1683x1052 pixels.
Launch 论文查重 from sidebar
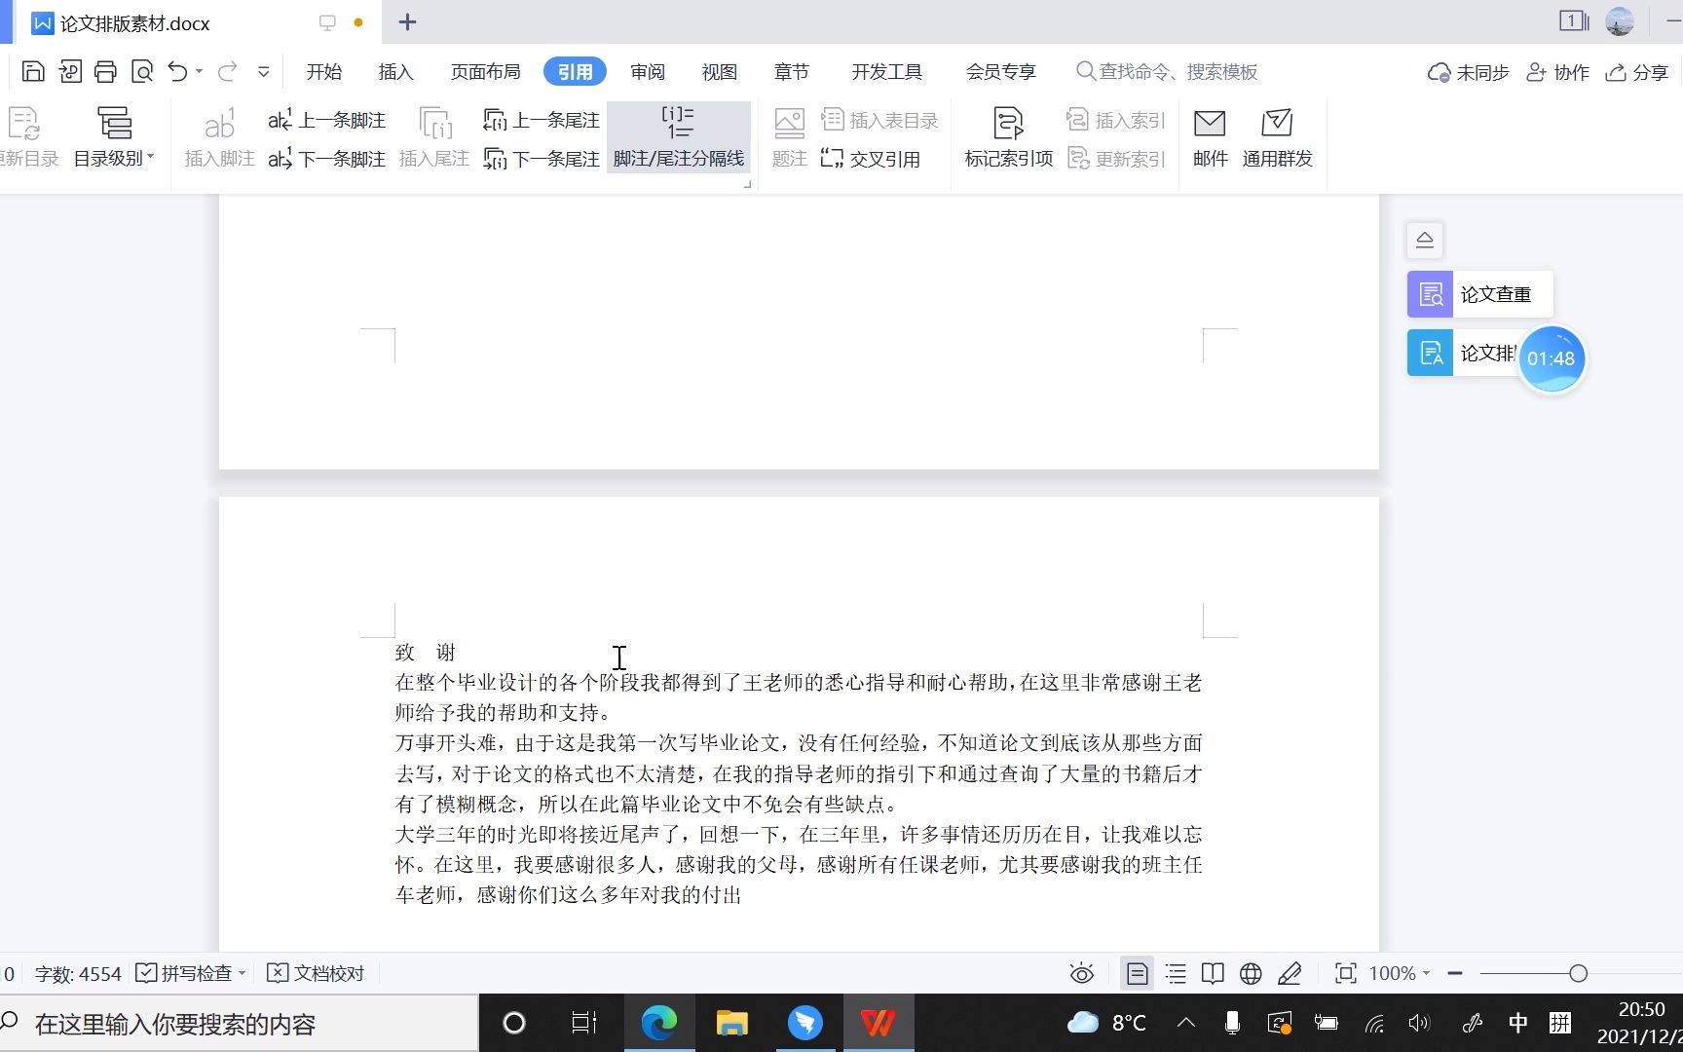point(1477,293)
